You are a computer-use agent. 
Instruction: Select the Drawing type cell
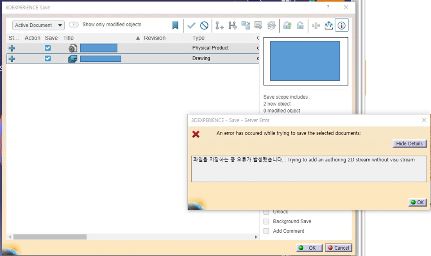201,58
